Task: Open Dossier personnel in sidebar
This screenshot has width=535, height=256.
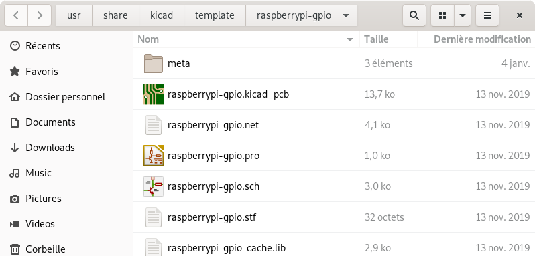Action: click(x=66, y=97)
